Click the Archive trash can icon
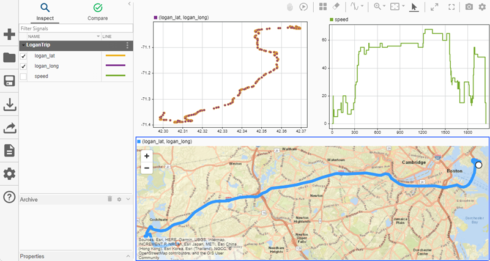This screenshot has height=261, width=490. tap(110, 199)
